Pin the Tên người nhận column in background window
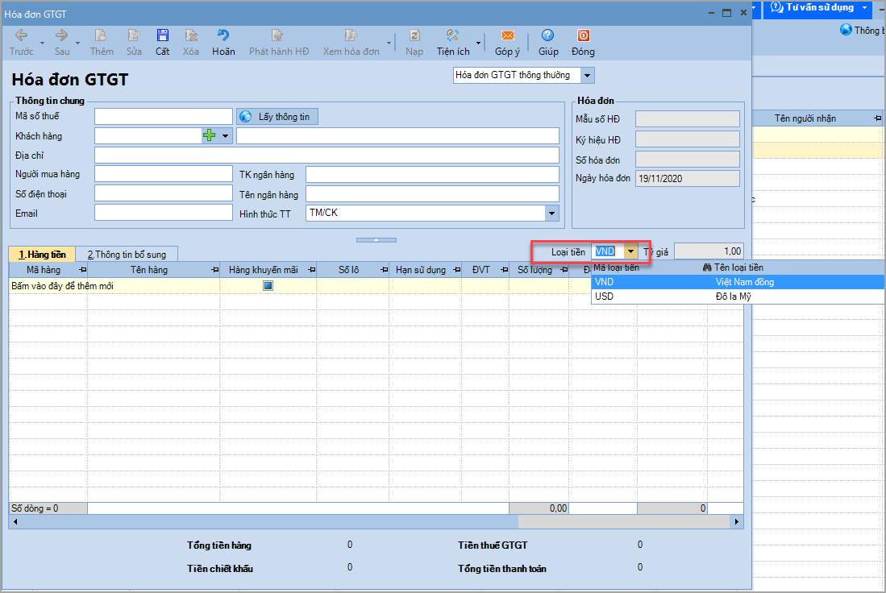Image resolution: width=886 pixels, height=593 pixels. coord(877,118)
